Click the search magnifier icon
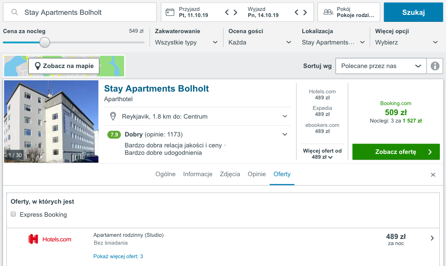This screenshot has width=446, height=266. [14, 12]
